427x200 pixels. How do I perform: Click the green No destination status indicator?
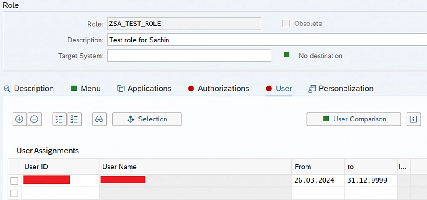tap(286, 55)
